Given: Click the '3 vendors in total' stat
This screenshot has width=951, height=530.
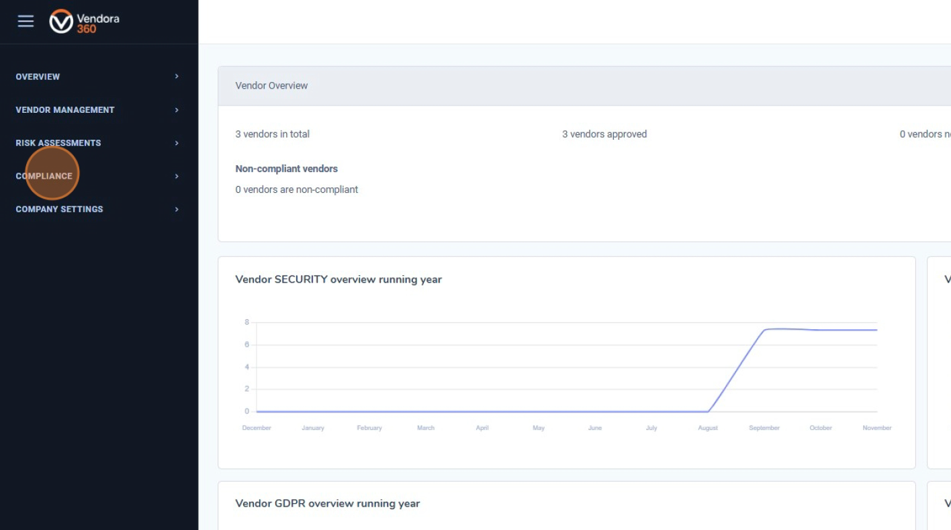Looking at the screenshot, I should (x=272, y=134).
